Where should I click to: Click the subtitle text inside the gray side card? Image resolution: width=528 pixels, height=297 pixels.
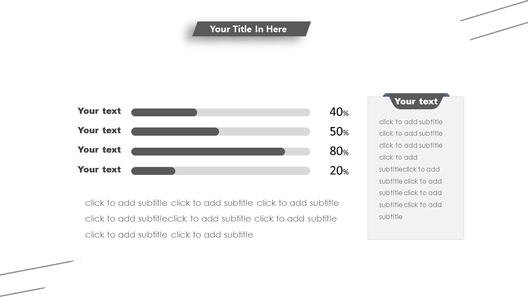(x=410, y=169)
